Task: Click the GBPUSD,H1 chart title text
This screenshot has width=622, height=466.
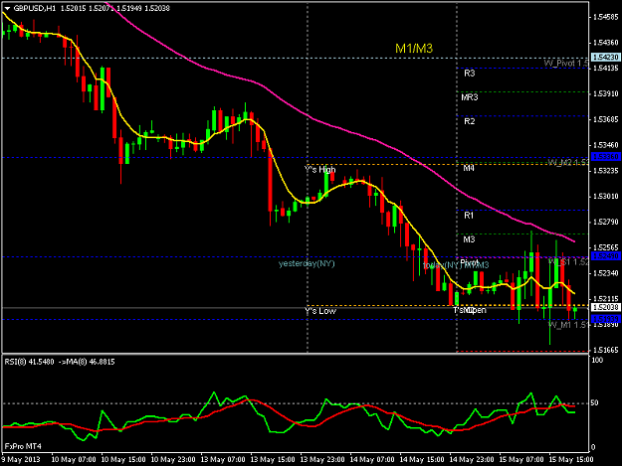Action: pos(35,8)
